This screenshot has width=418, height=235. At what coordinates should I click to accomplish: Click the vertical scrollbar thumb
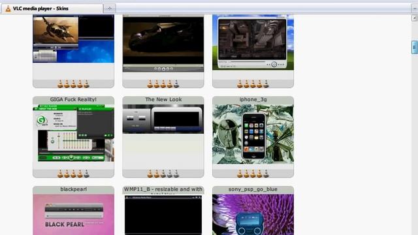click(x=415, y=48)
